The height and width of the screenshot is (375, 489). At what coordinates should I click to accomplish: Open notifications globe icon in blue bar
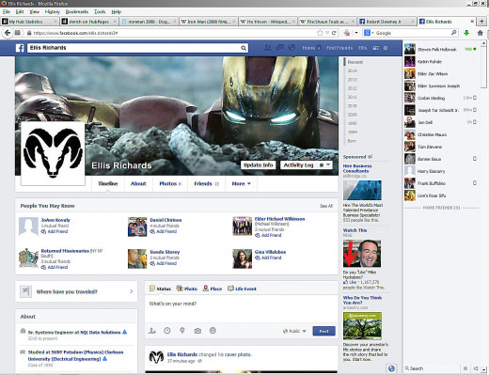(292, 48)
